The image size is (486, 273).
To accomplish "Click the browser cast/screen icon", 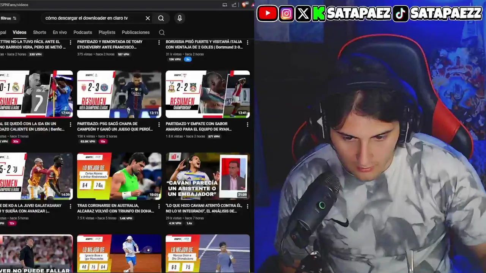I will pos(225,5).
